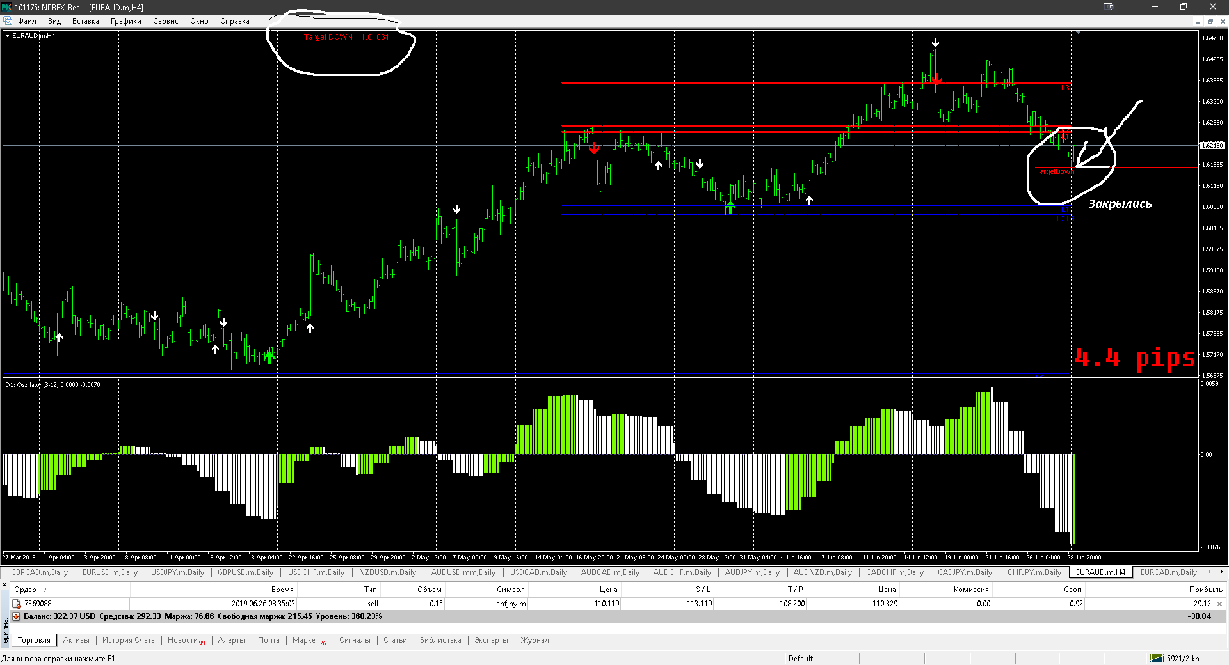Expand the EURAUD.m,H4 chart label arrow
Viewport: 1229px width, 665px height.
tap(7, 36)
